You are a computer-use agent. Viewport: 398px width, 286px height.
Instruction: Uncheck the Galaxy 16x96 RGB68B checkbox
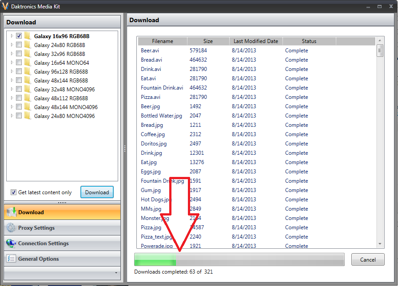point(19,36)
